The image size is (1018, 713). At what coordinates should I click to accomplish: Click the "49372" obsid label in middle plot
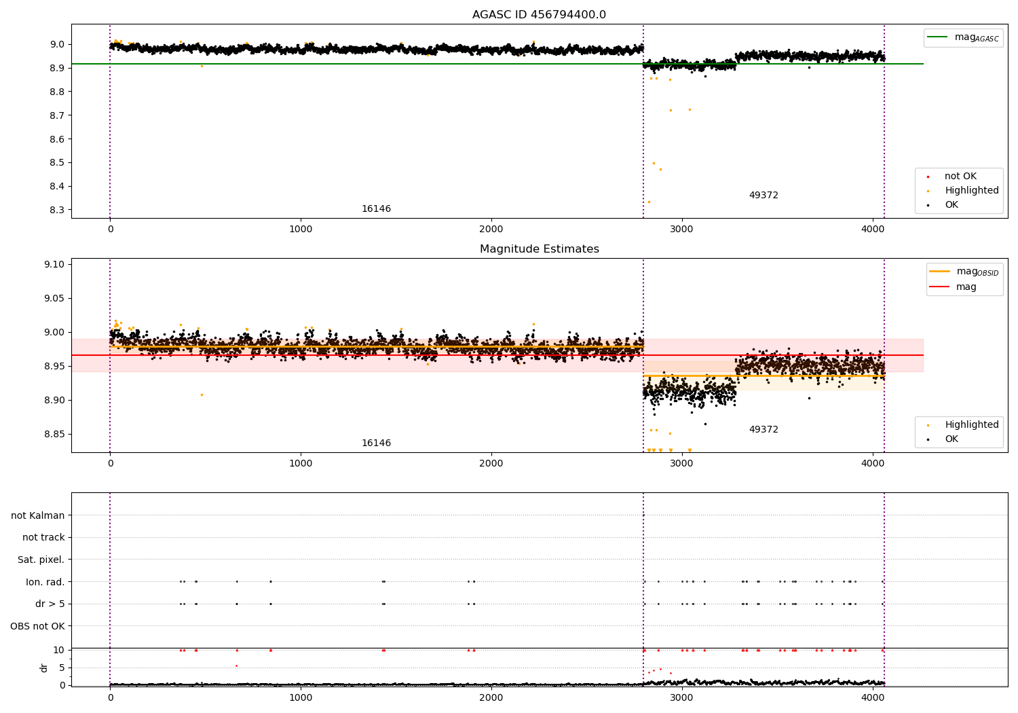click(763, 430)
